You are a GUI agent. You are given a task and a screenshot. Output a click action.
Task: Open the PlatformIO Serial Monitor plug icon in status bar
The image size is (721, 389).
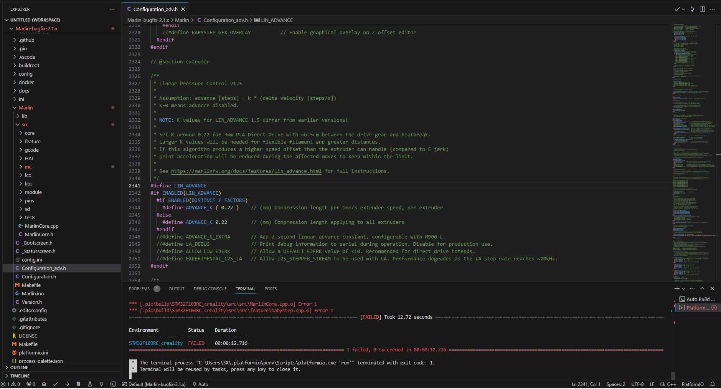point(101,384)
